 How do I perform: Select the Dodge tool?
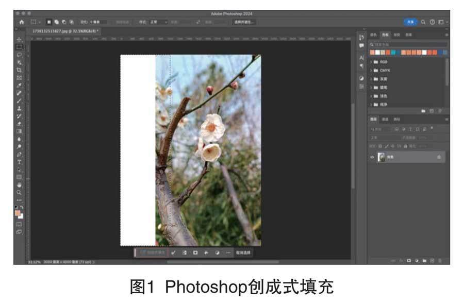[19, 147]
